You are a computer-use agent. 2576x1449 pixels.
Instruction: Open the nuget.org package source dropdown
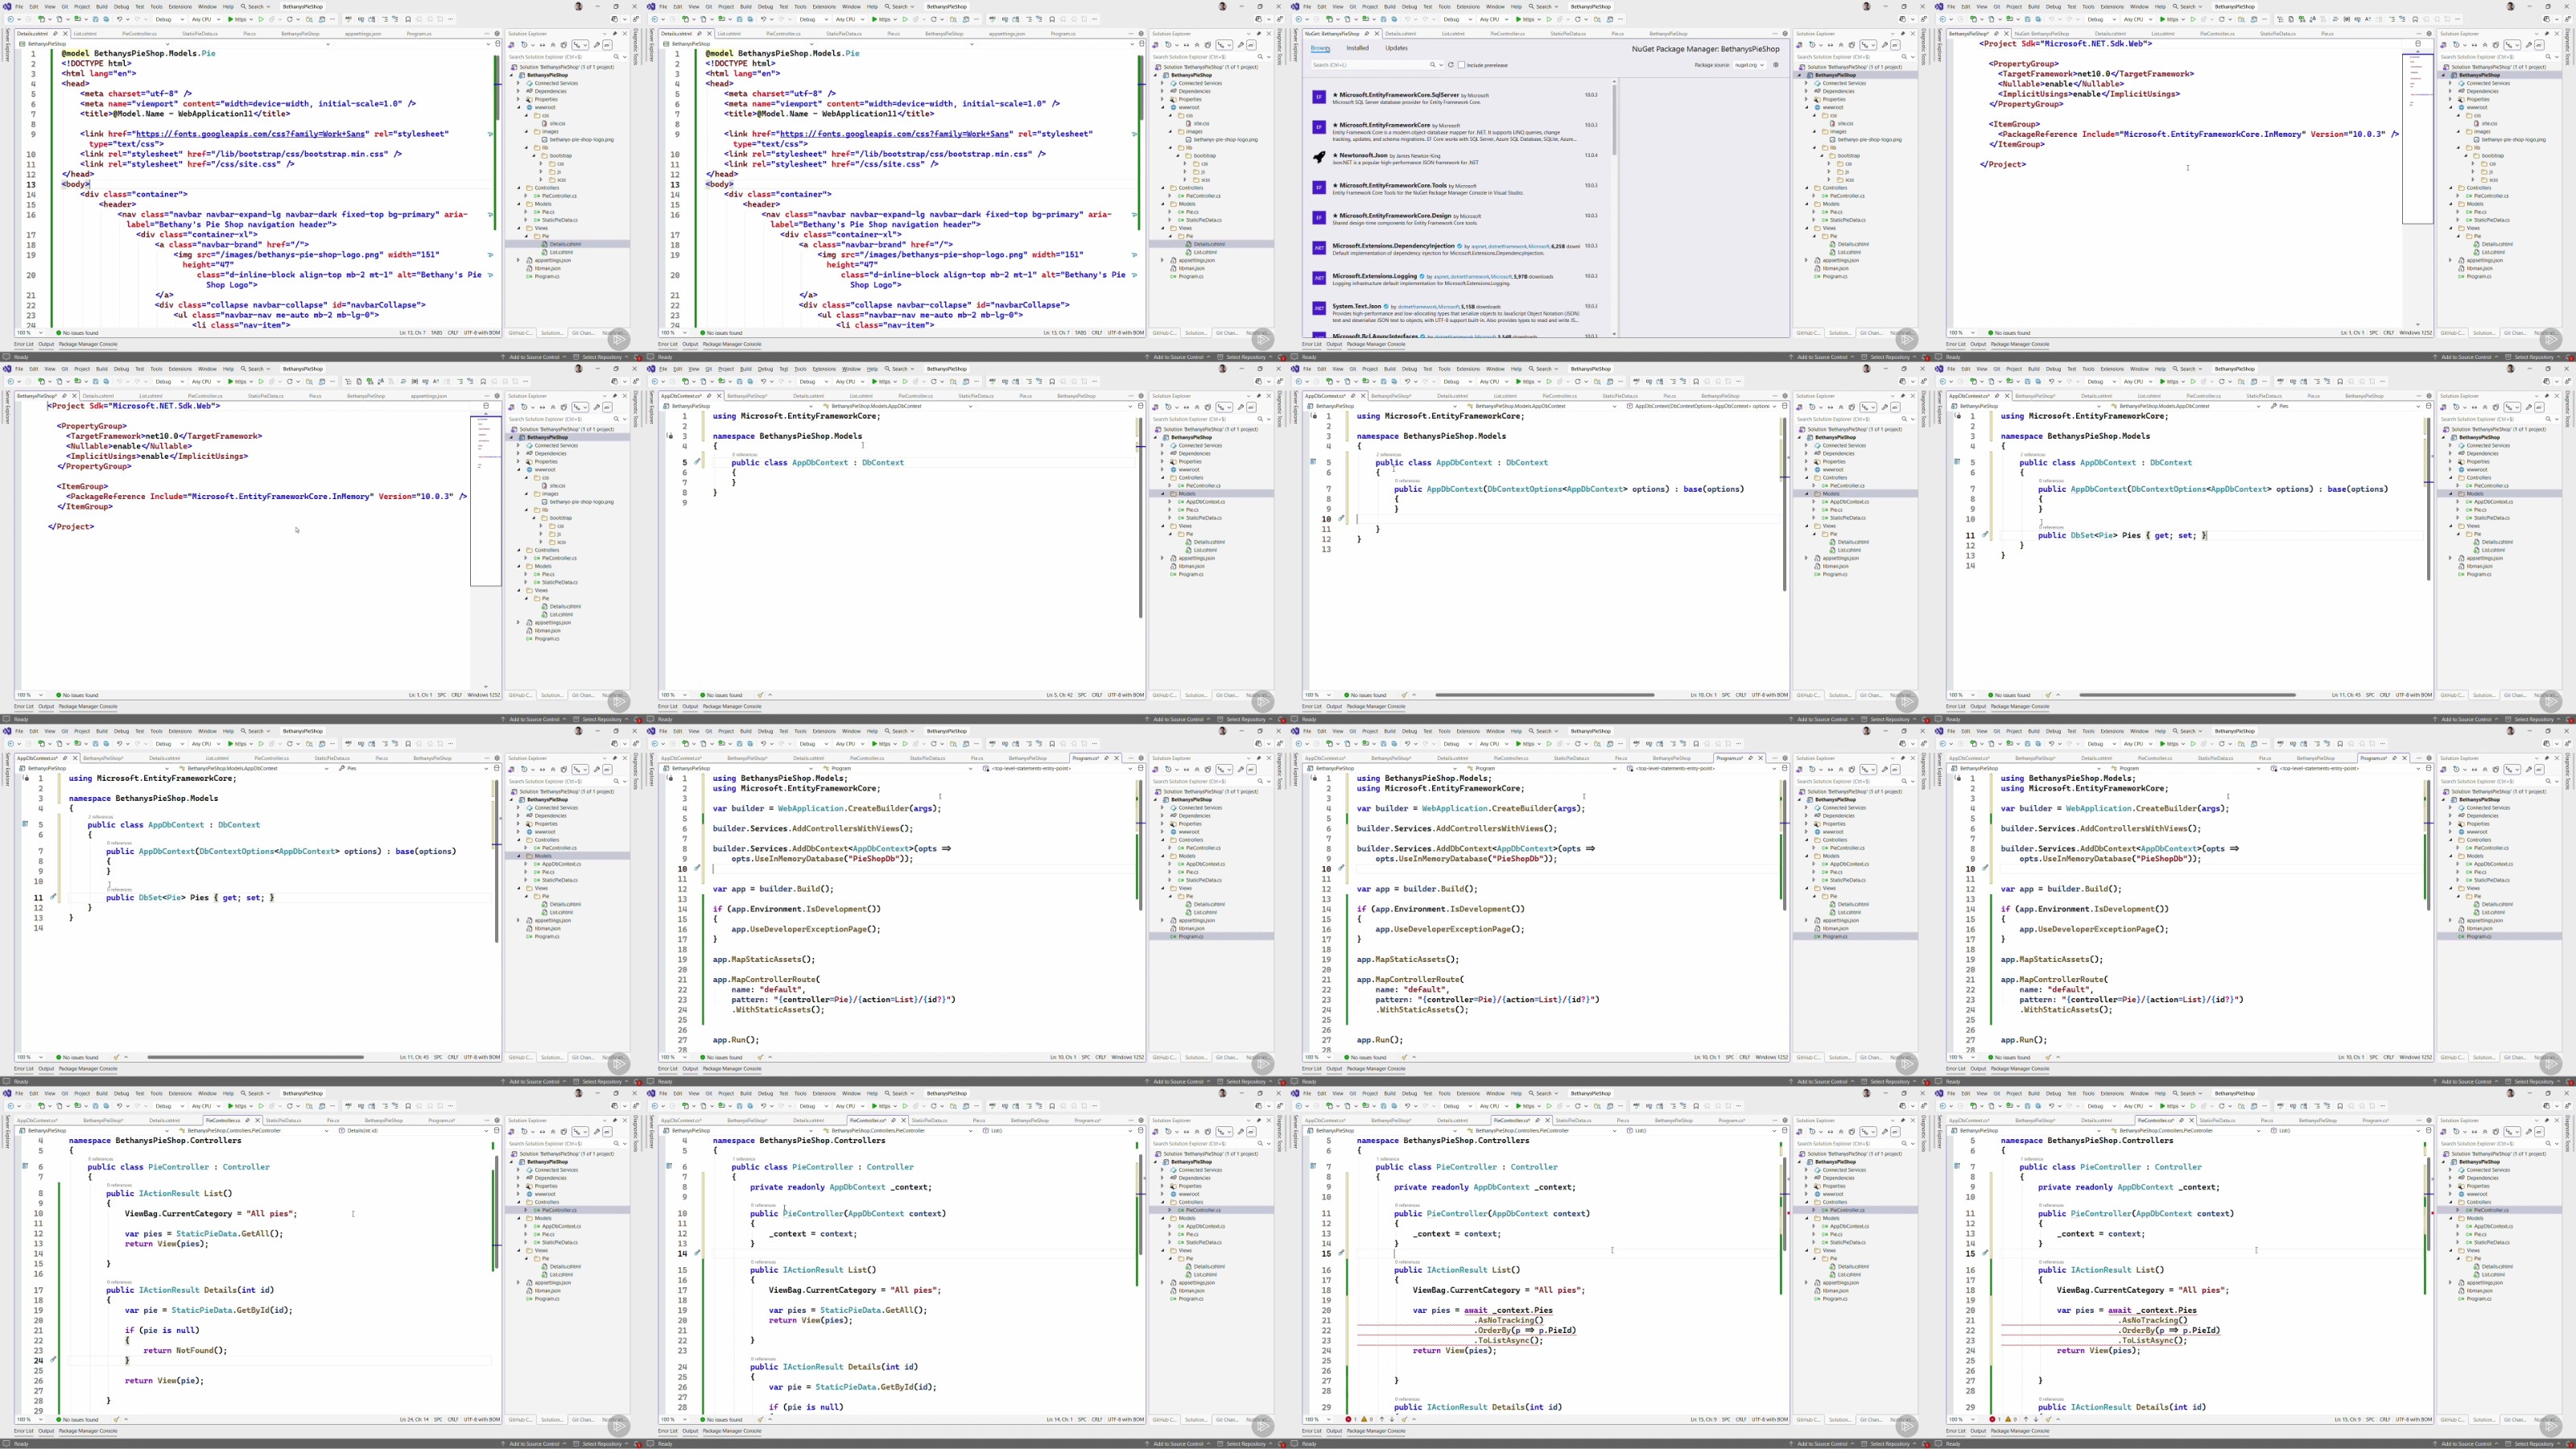1749,65
